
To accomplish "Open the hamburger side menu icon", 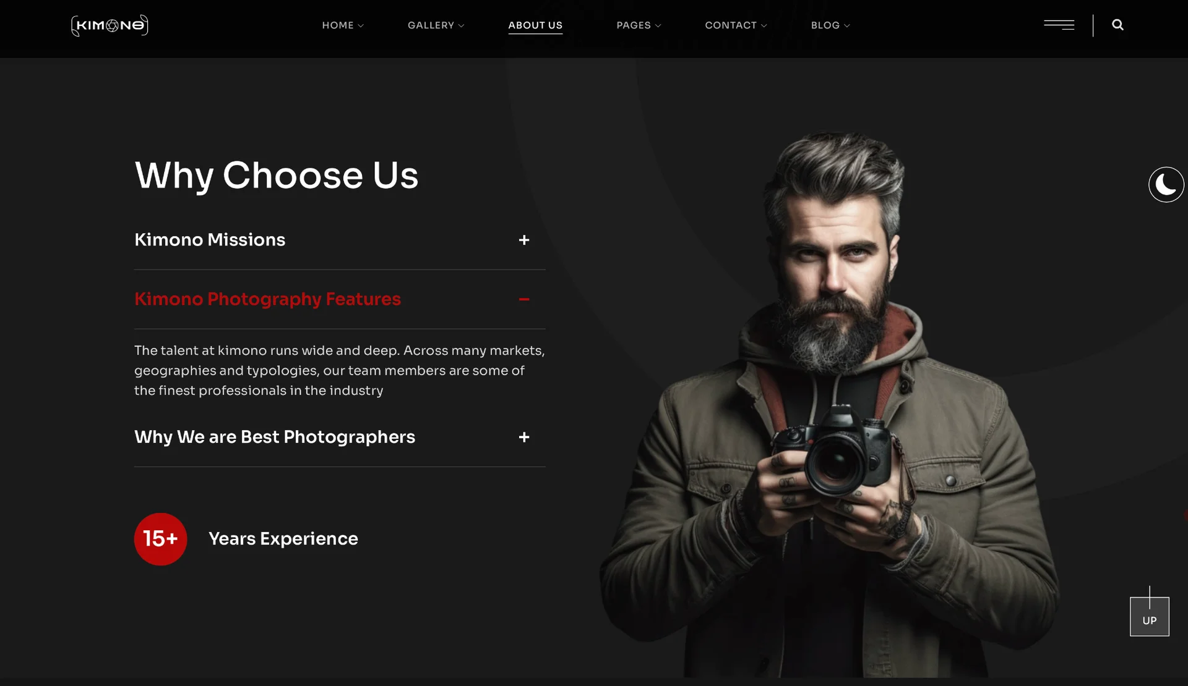I will coord(1059,25).
